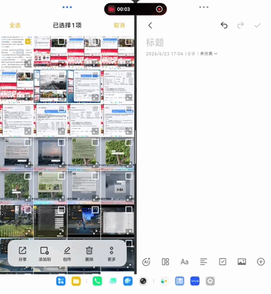
Task: Open the Aa text style icon
Action: [184, 262]
